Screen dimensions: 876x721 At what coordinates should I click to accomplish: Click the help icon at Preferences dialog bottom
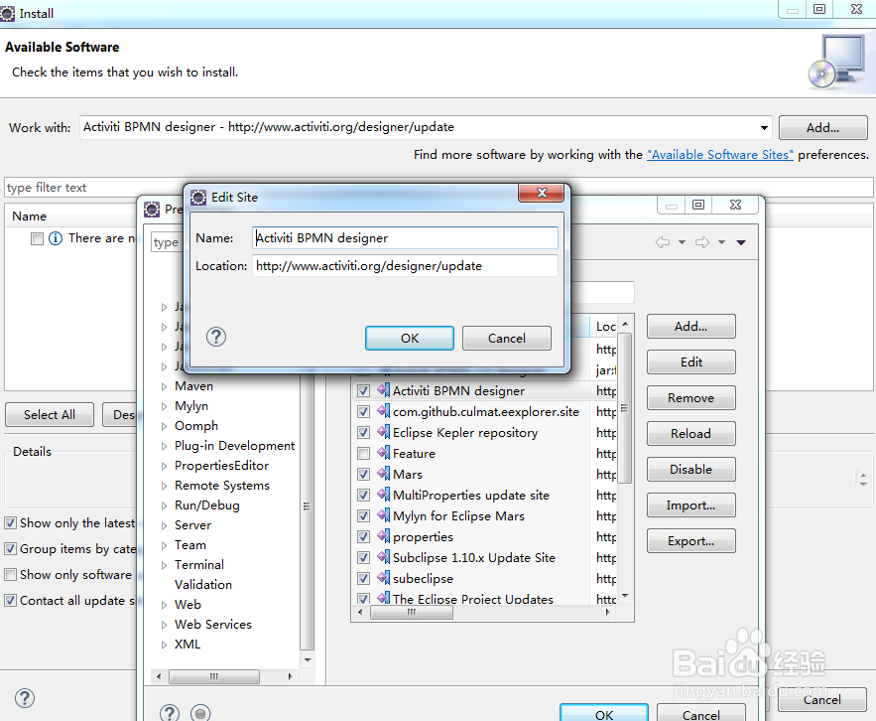[169, 712]
